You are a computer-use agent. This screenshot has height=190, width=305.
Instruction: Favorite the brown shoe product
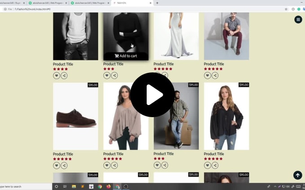point(57,165)
